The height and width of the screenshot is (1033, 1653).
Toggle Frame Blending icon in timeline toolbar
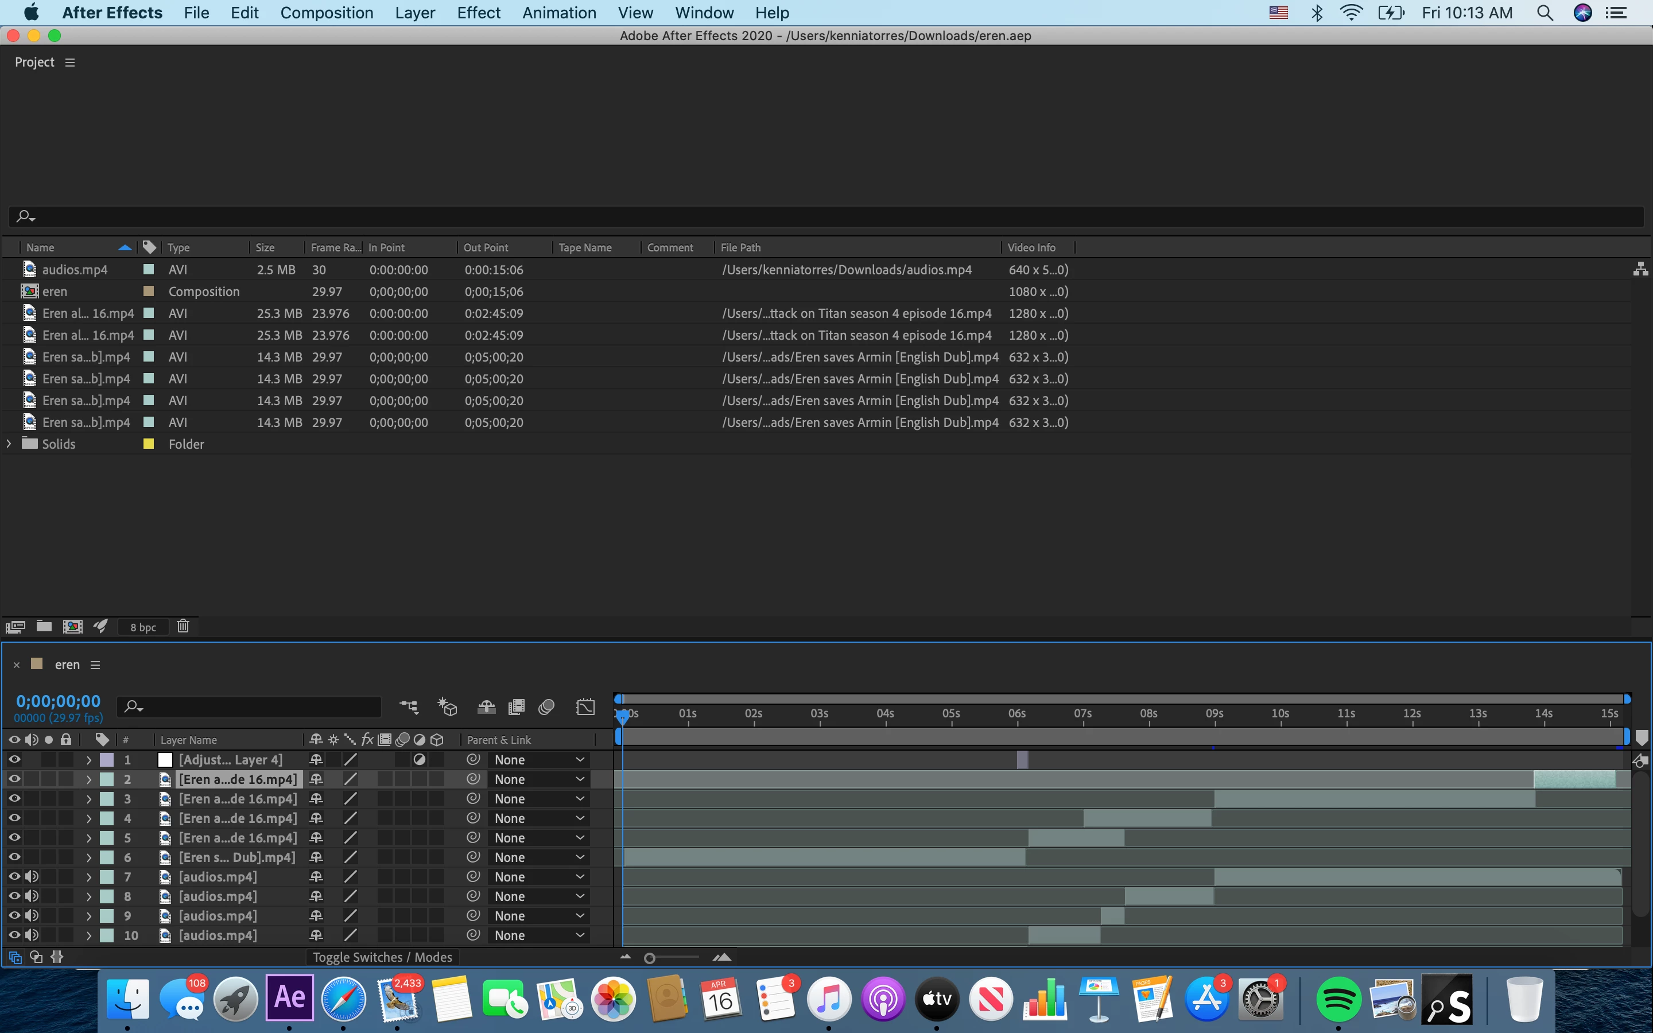click(517, 706)
